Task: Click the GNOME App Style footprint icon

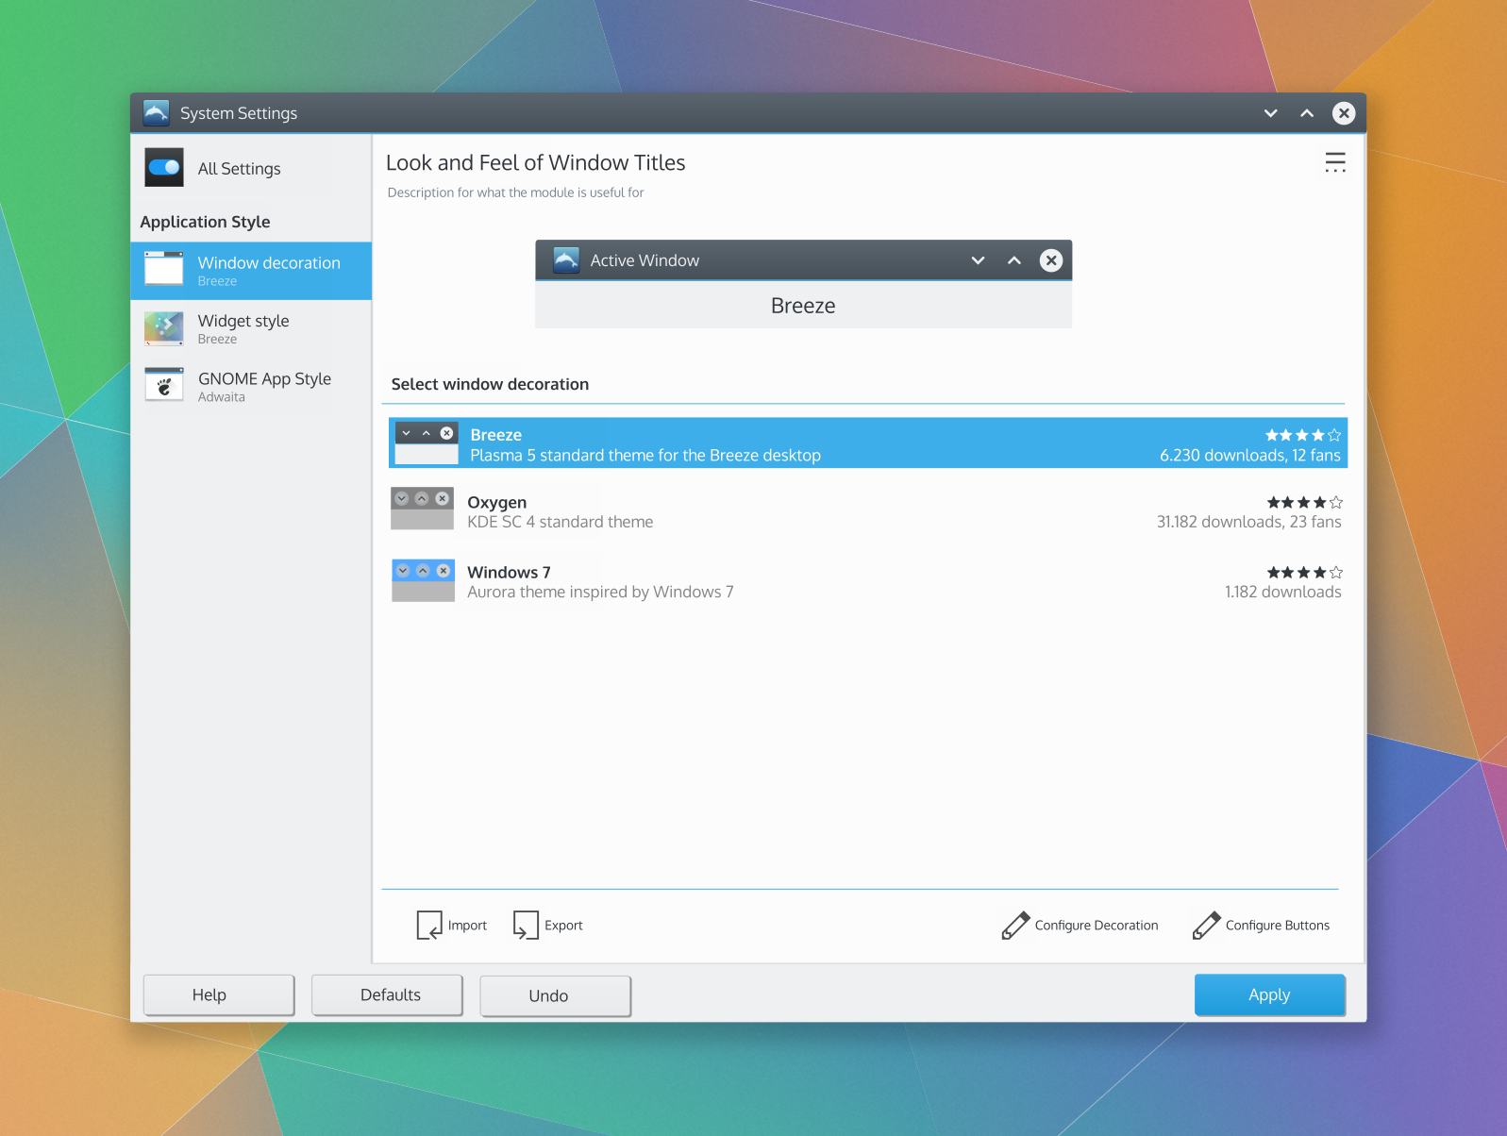Action: click(x=164, y=385)
